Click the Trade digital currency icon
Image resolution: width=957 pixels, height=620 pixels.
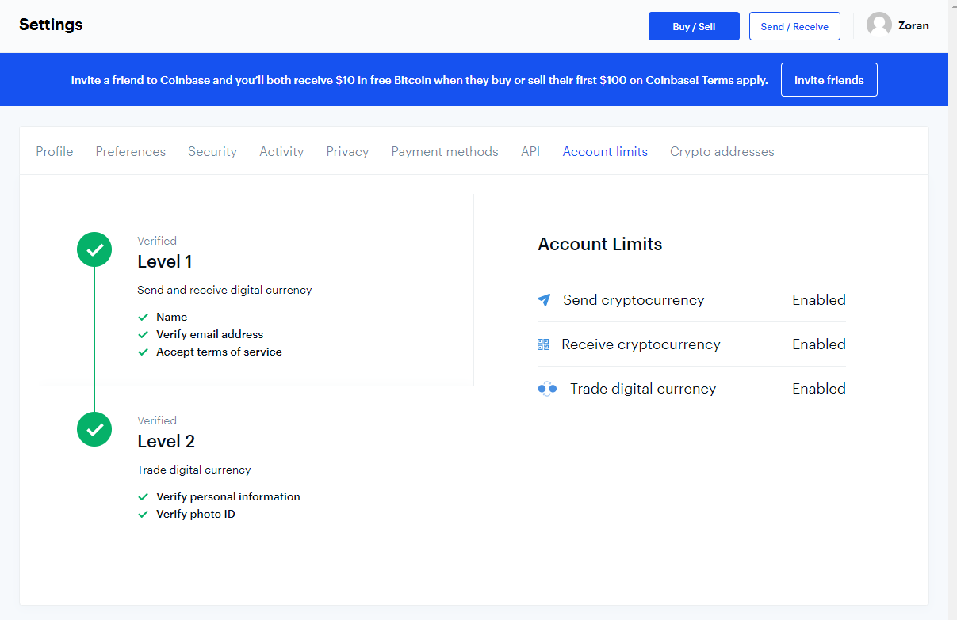(547, 389)
